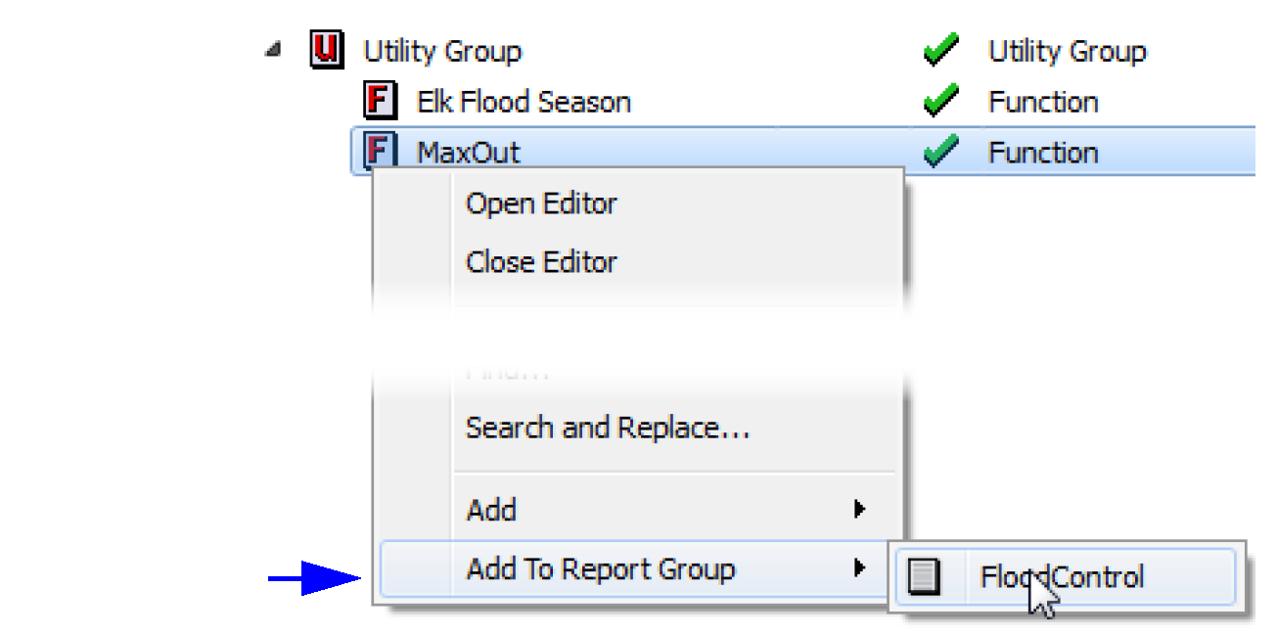
Task: Click the green checkmark in Elk Flood Season row
Action: tap(939, 101)
